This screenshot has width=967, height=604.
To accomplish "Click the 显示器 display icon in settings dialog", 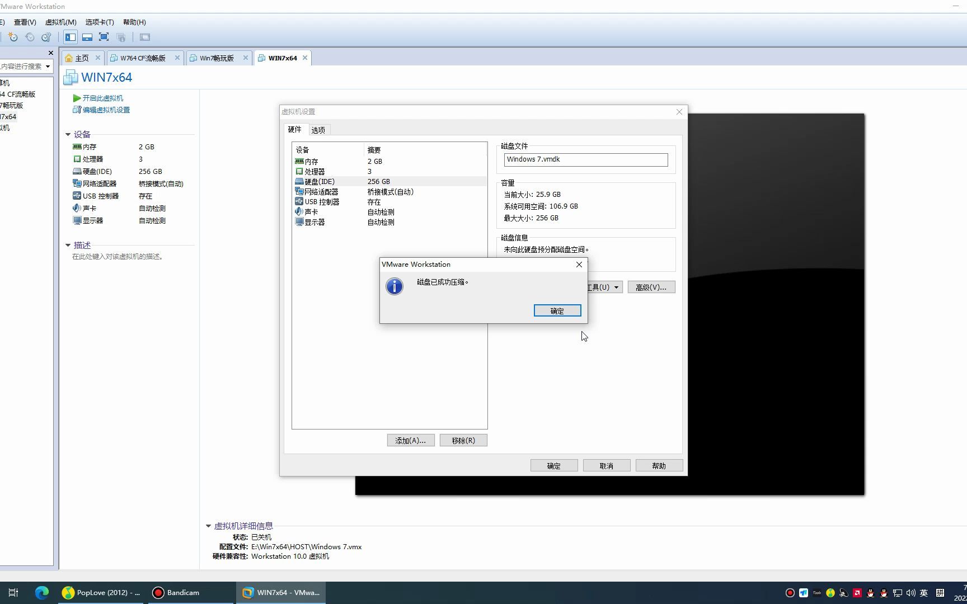I will click(299, 222).
